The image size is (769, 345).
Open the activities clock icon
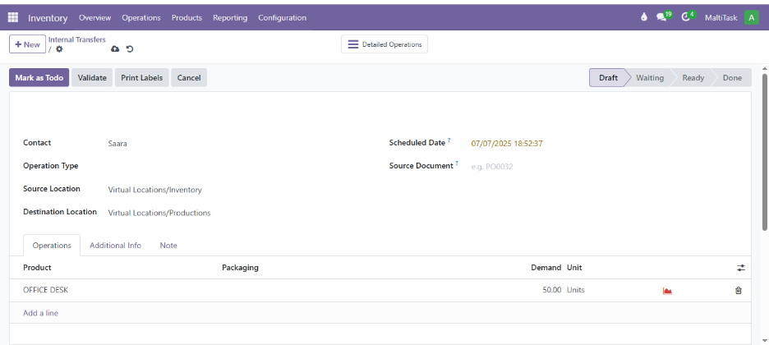[687, 17]
